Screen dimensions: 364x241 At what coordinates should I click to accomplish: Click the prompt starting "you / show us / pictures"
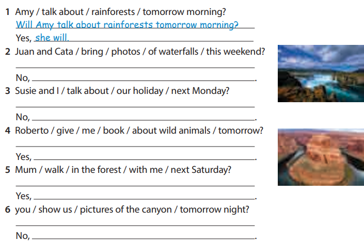(x=132, y=210)
